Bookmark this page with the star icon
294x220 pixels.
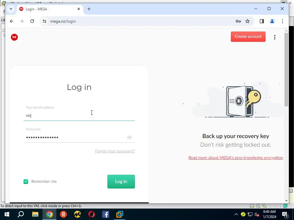[x=247, y=21]
